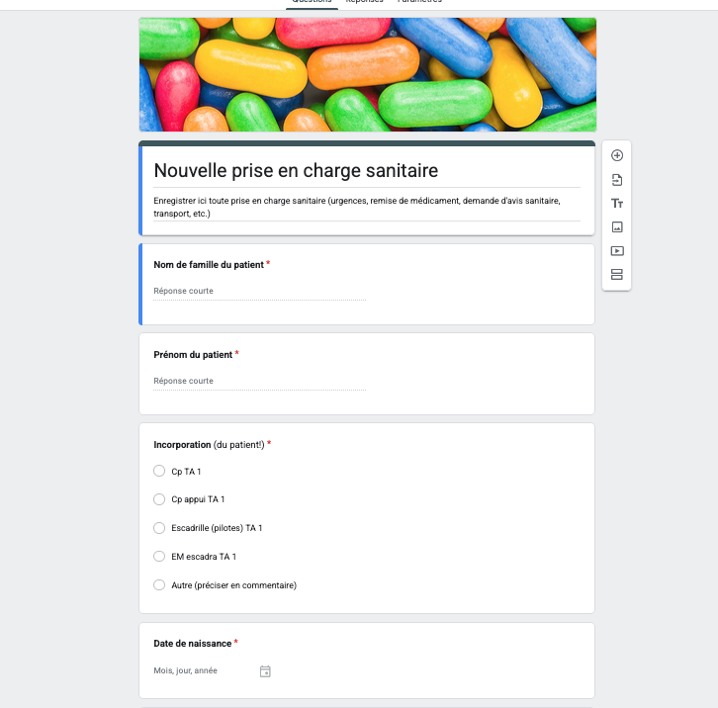This screenshot has height=708, width=718.
Task: Edit the form title "Nouvelle prise en charge sanitaire"
Action: (296, 171)
